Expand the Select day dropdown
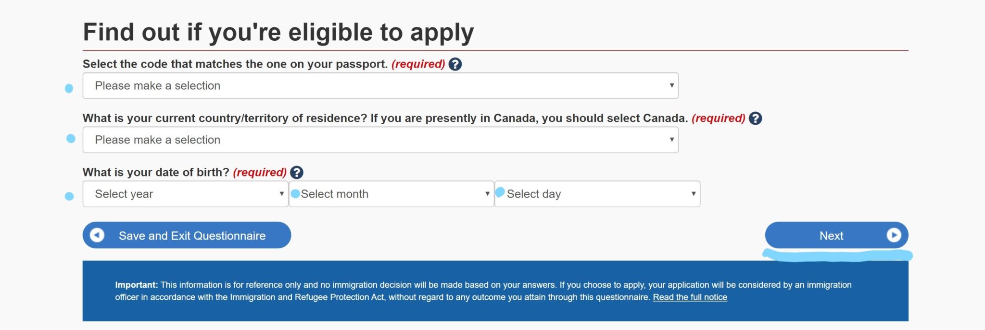Image resolution: width=985 pixels, height=330 pixels. coord(597,194)
